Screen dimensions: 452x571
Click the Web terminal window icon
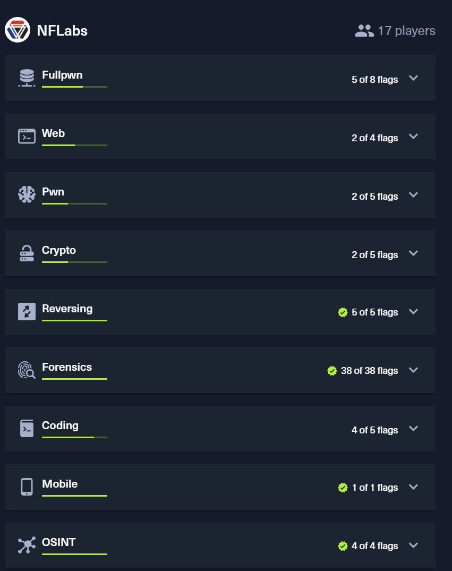point(27,136)
